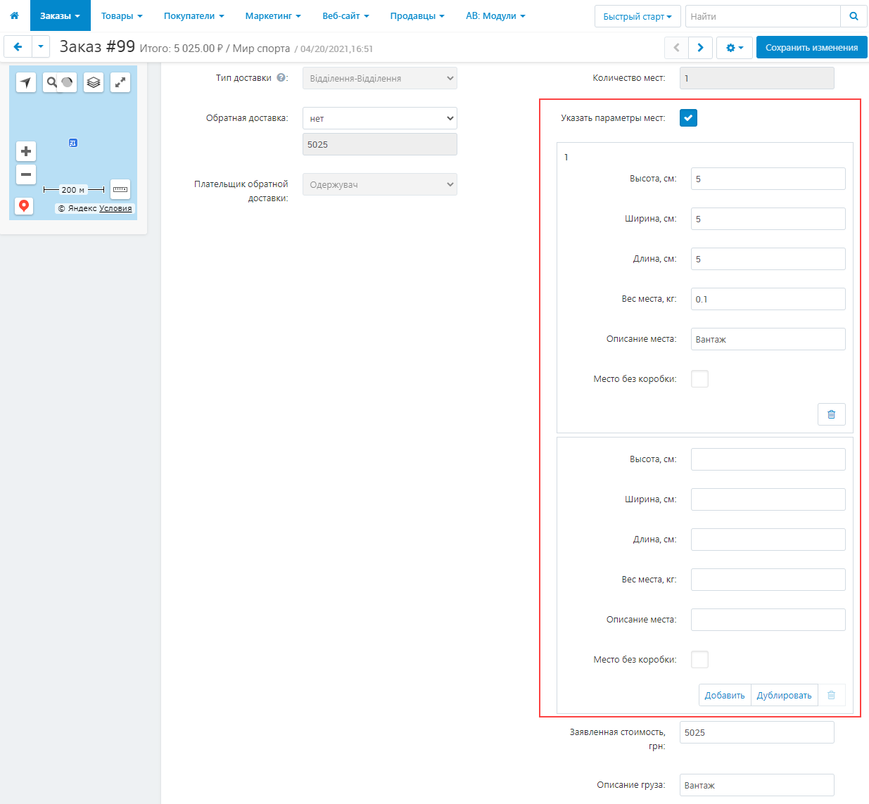Expand the map to fullscreen
Screen dimensions: 869x804
(x=120, y=82)
